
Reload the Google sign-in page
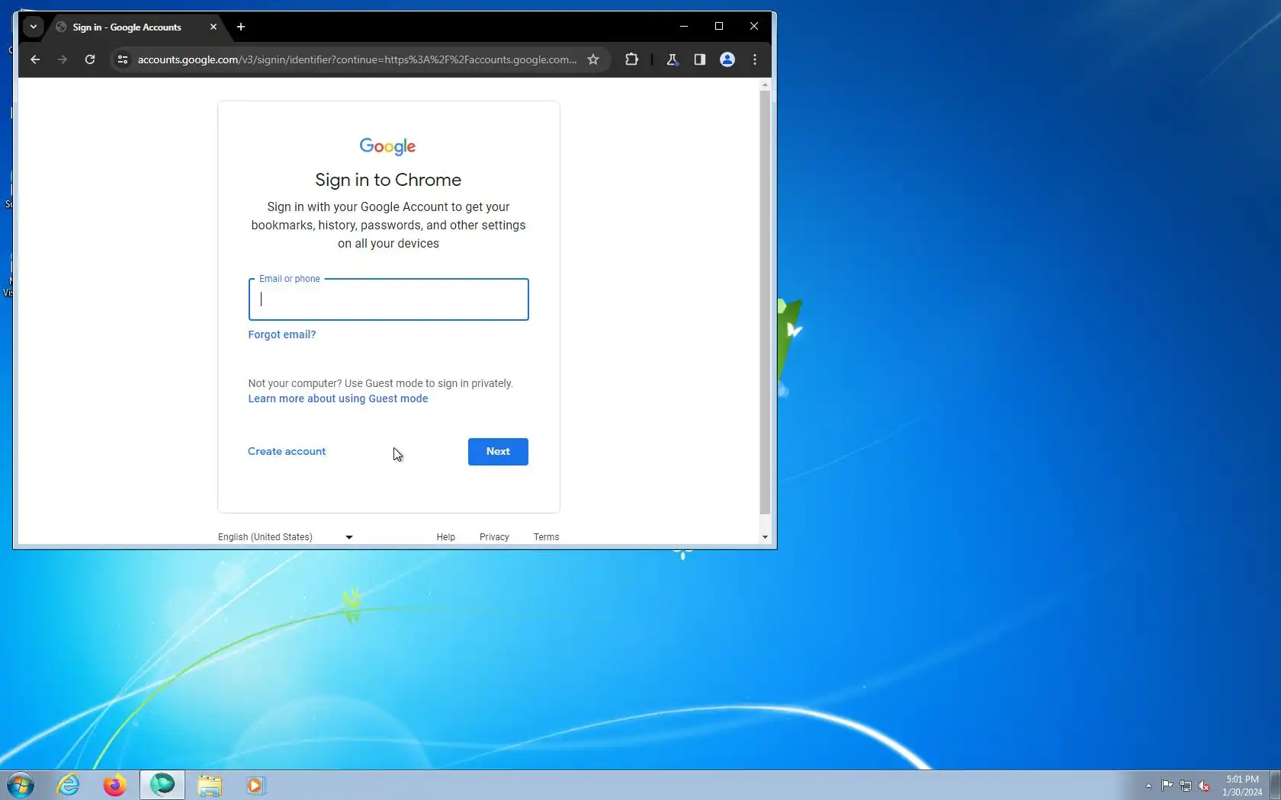90,59
